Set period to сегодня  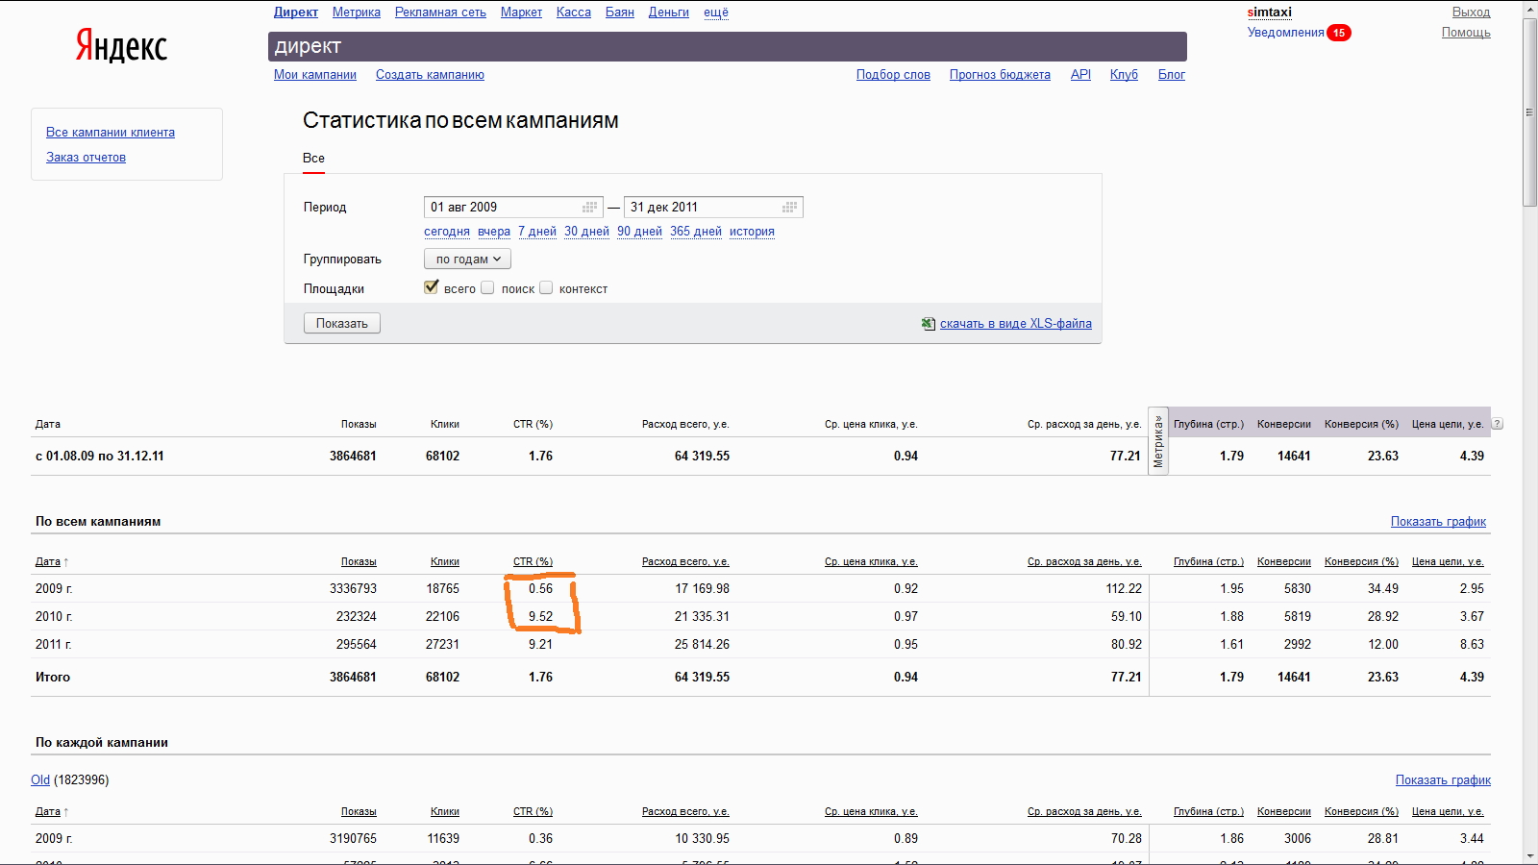click(x=447, y=232)
